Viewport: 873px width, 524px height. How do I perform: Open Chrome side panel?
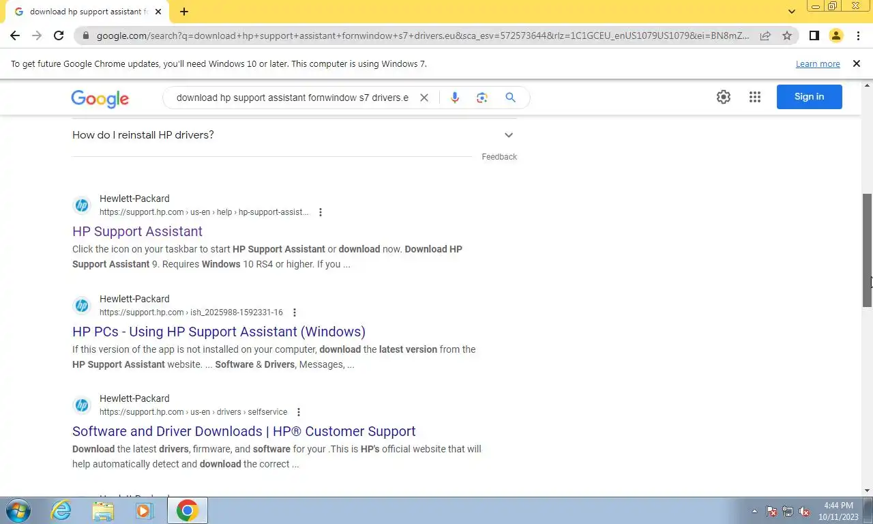click(814, 35)
